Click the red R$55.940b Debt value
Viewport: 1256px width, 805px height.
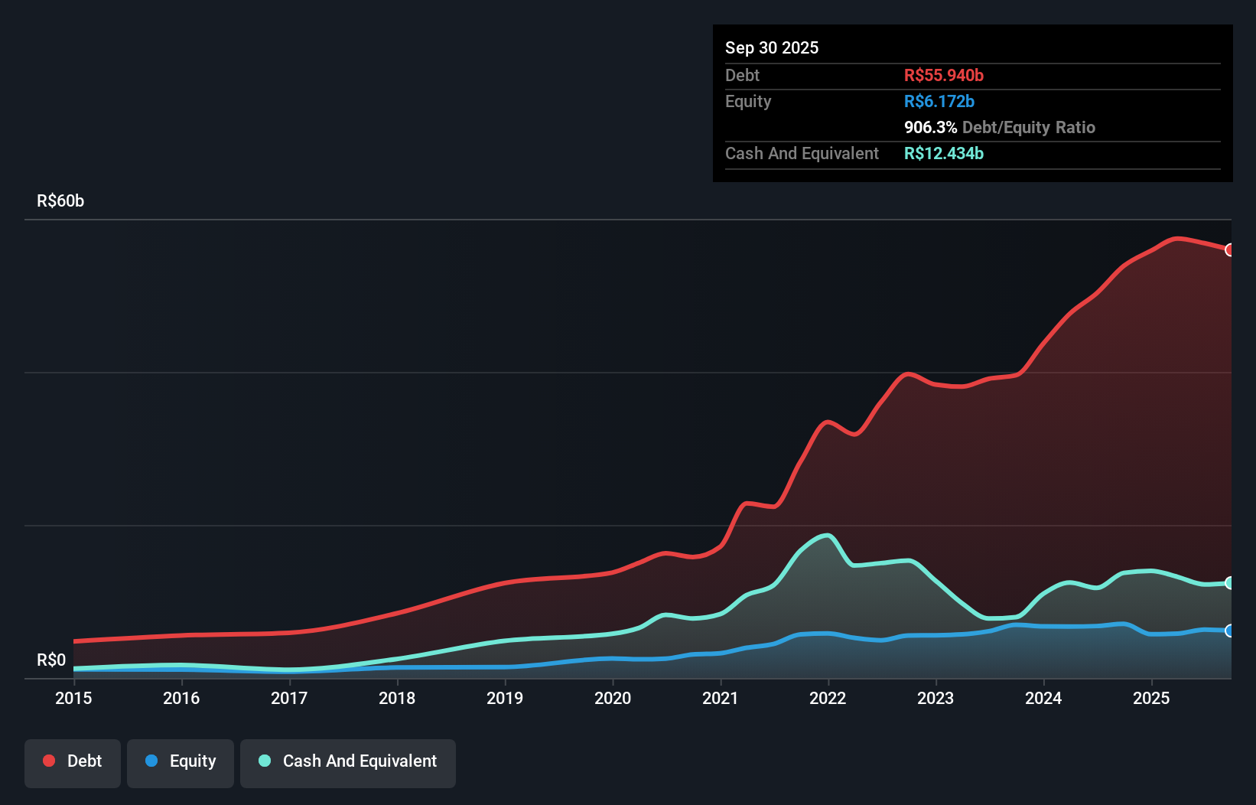[944, 75]
